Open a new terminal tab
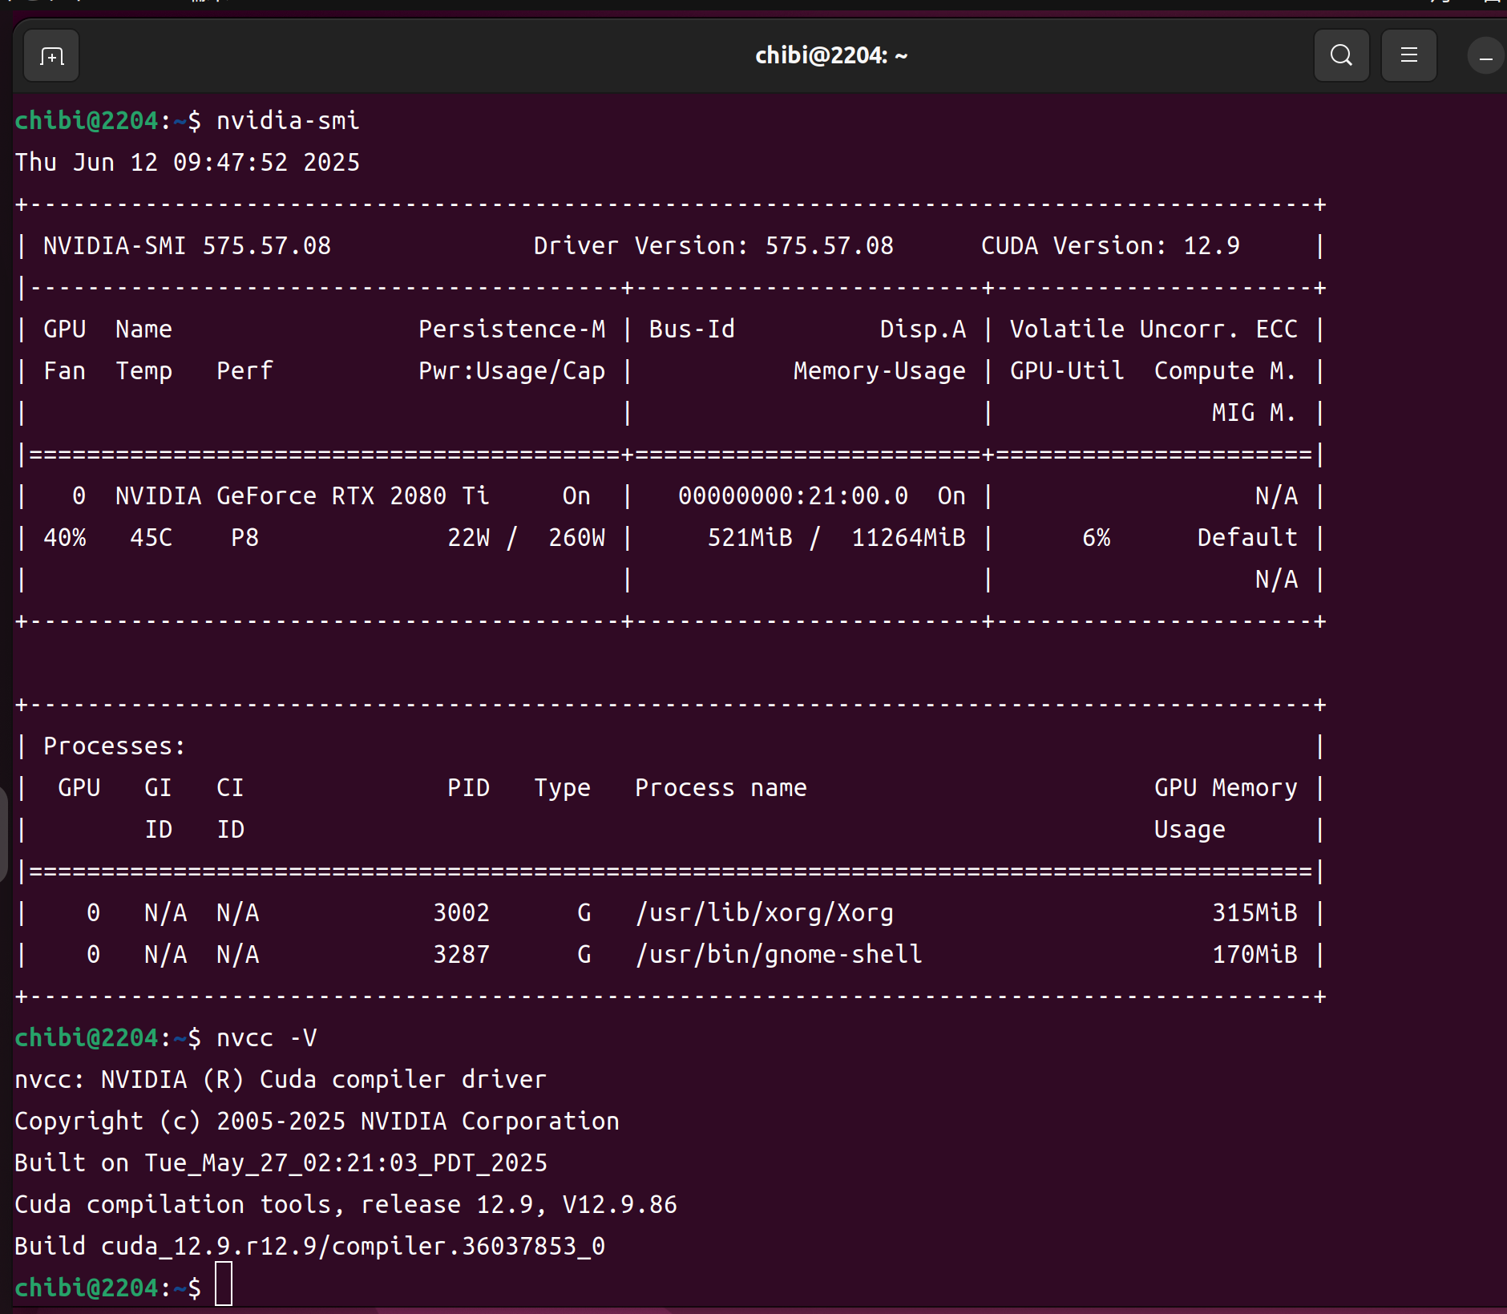This screenshot has width=1507, height=1314. click(x=51, y=56)
